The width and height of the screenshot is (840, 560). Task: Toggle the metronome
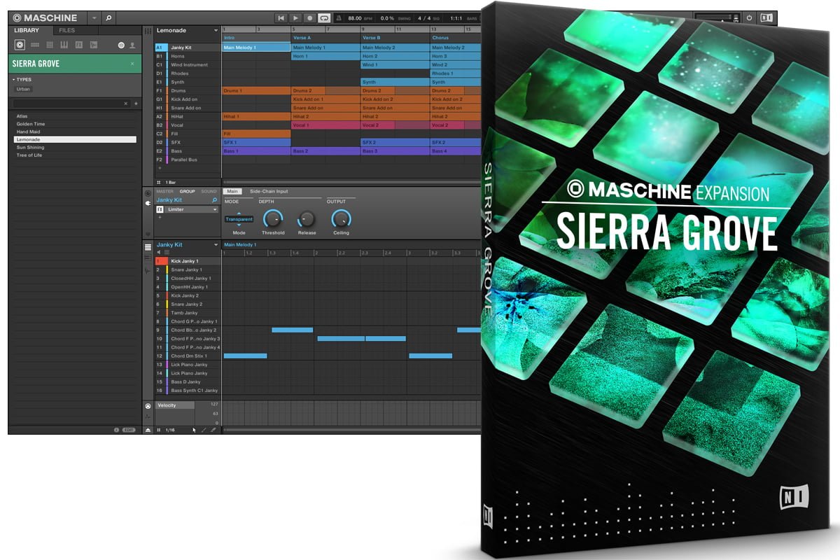click(339, 17)
